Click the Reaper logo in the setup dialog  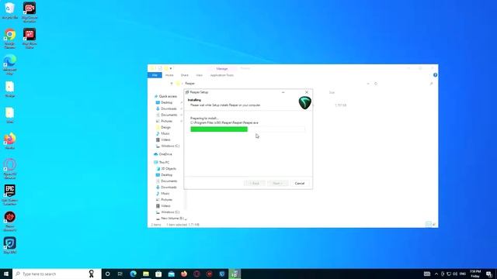tap(304, 103)
